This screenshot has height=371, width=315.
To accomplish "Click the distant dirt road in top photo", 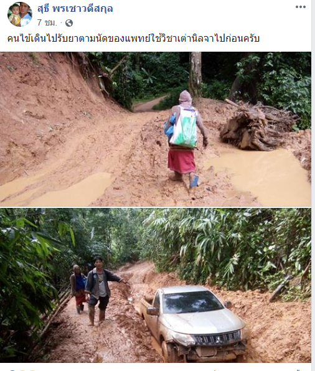I will tap(149, 105).
